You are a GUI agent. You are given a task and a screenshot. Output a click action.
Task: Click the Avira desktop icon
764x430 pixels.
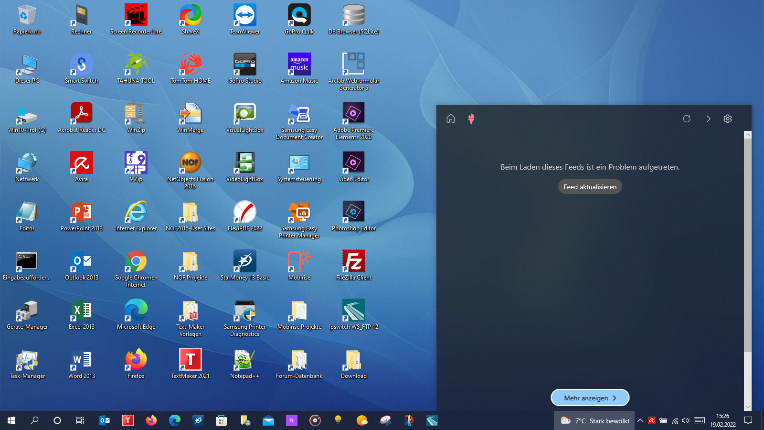pos(81,163)
